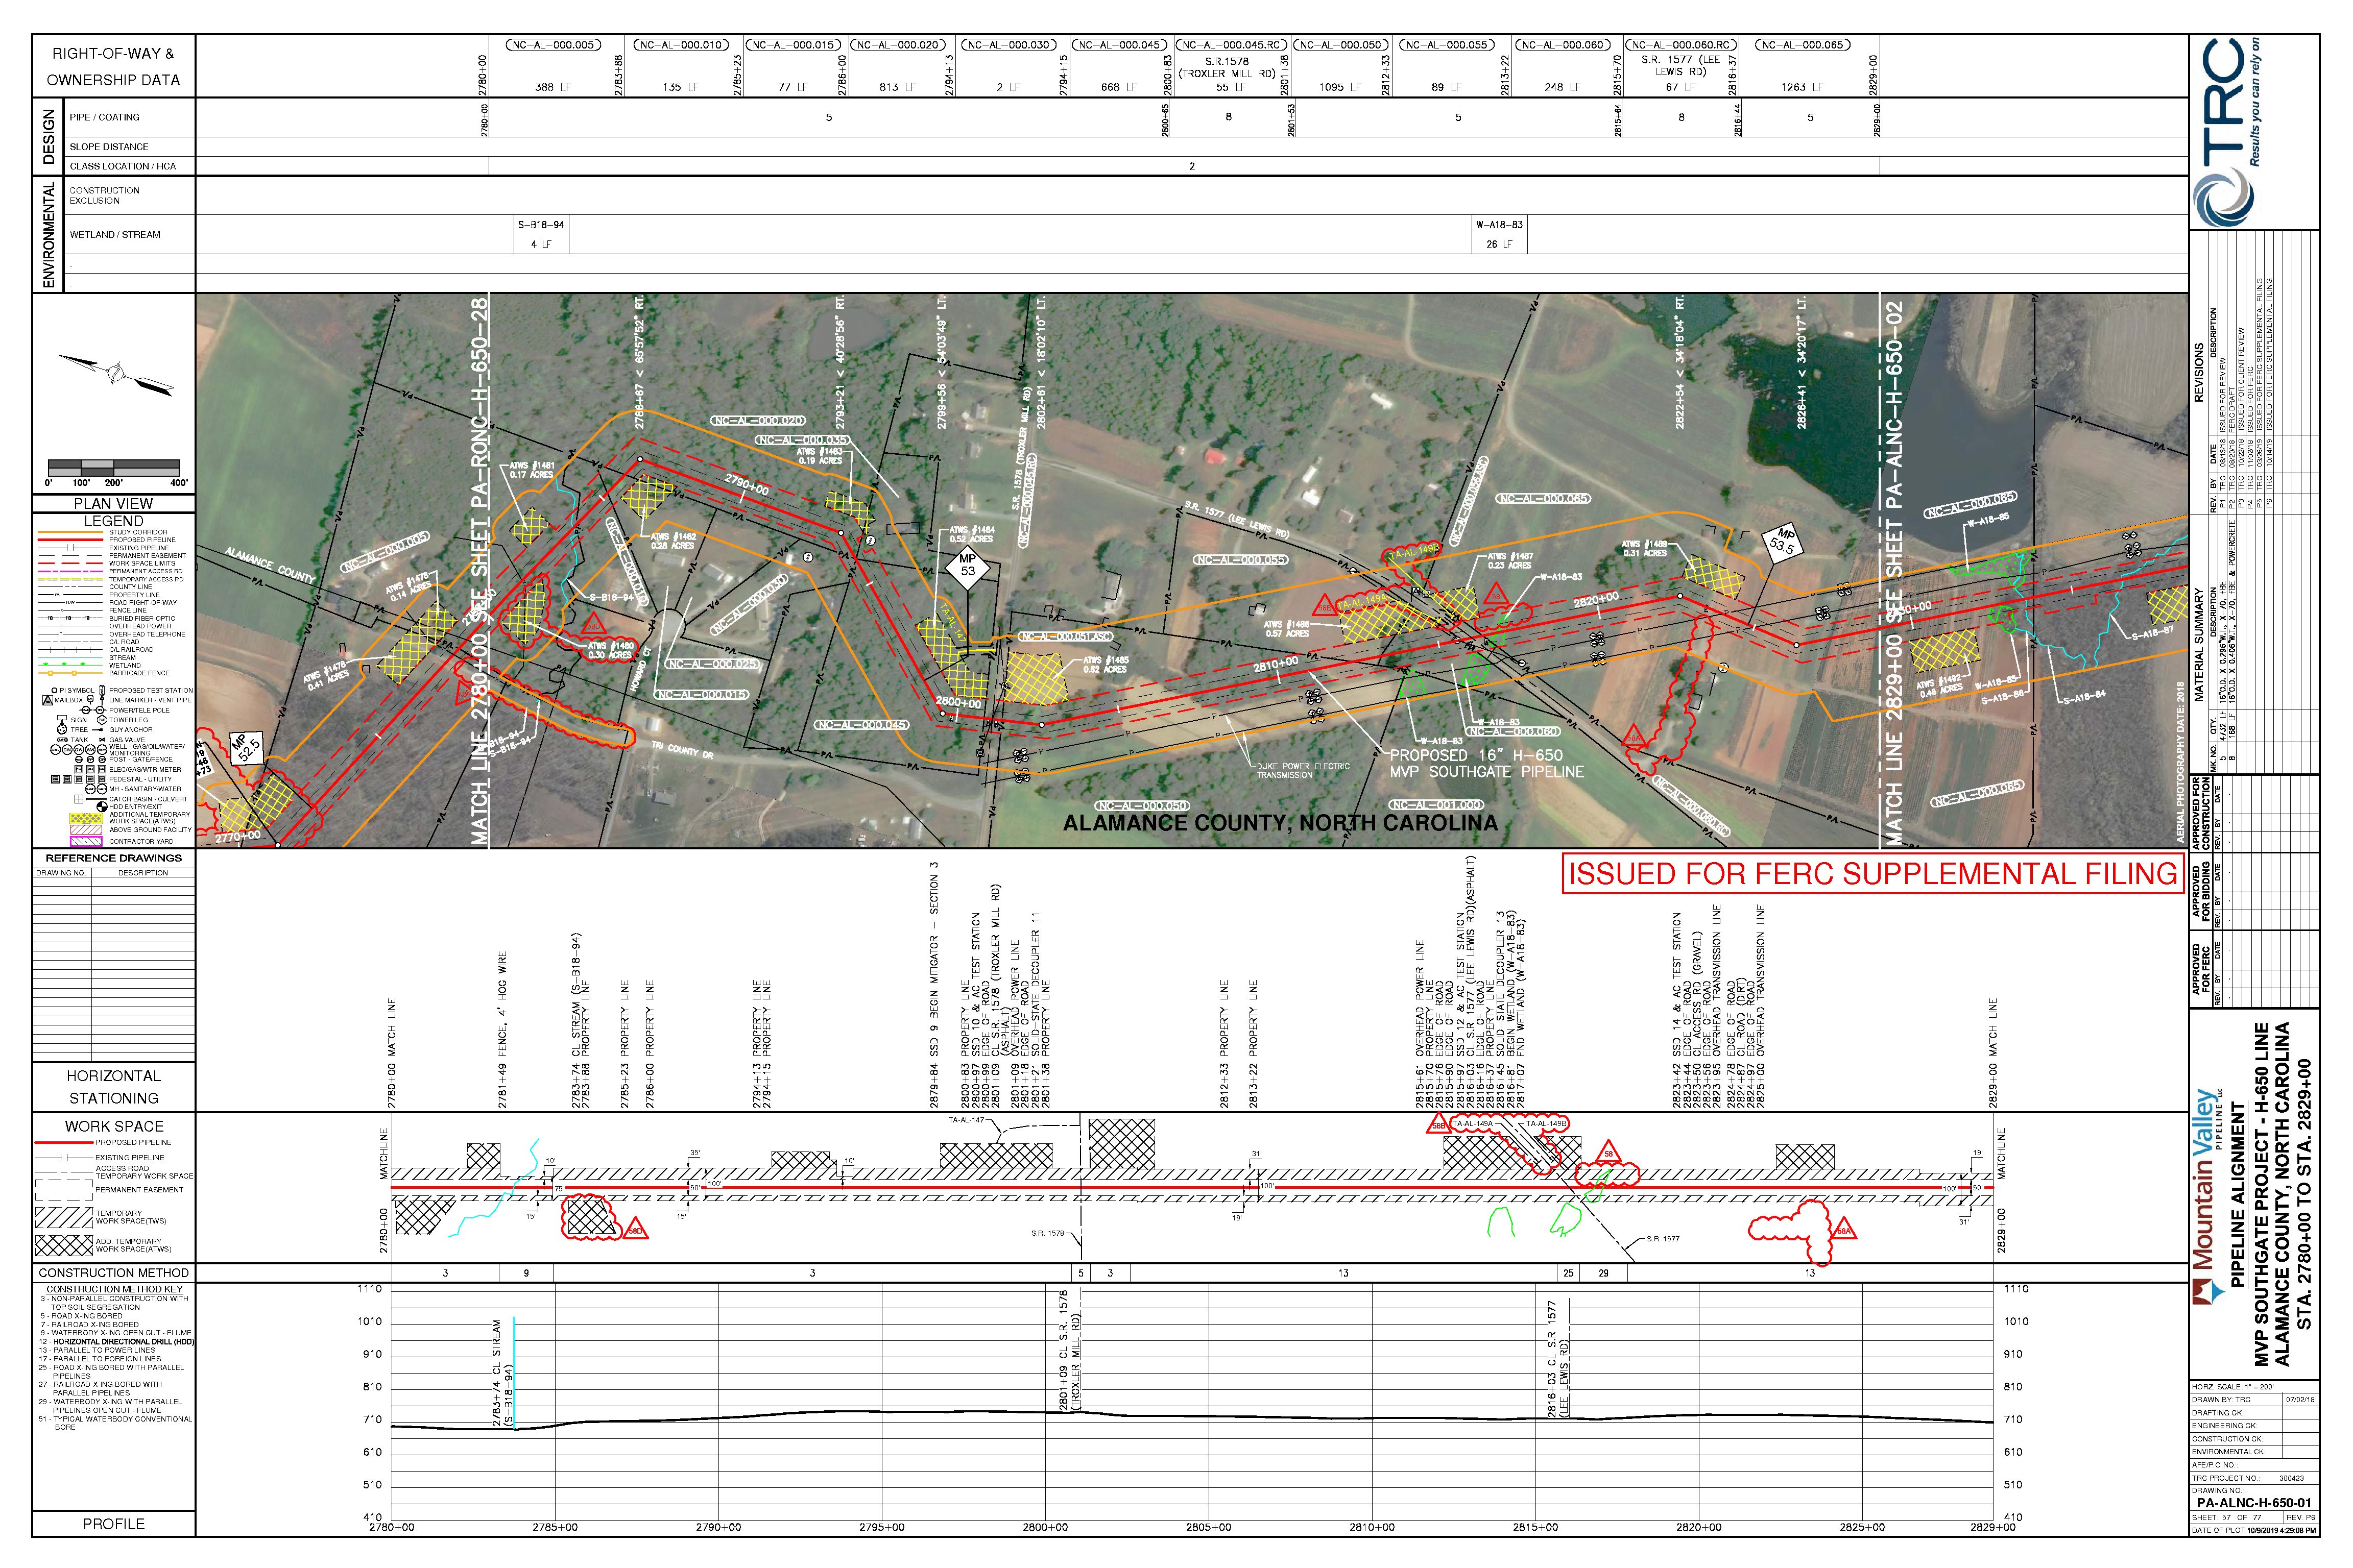2353x1568 pixels.
Task: Click drawing number PA-ALNC-H-650-01 in title block
Action: [x=2254, y=1502]
